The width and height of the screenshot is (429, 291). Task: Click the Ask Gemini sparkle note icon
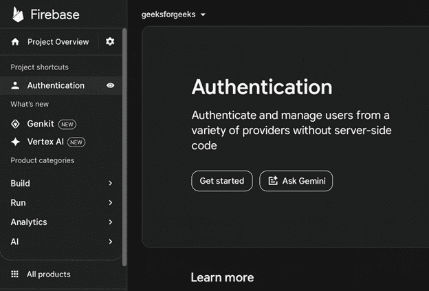pyautogui.click(x=273, y=181)
